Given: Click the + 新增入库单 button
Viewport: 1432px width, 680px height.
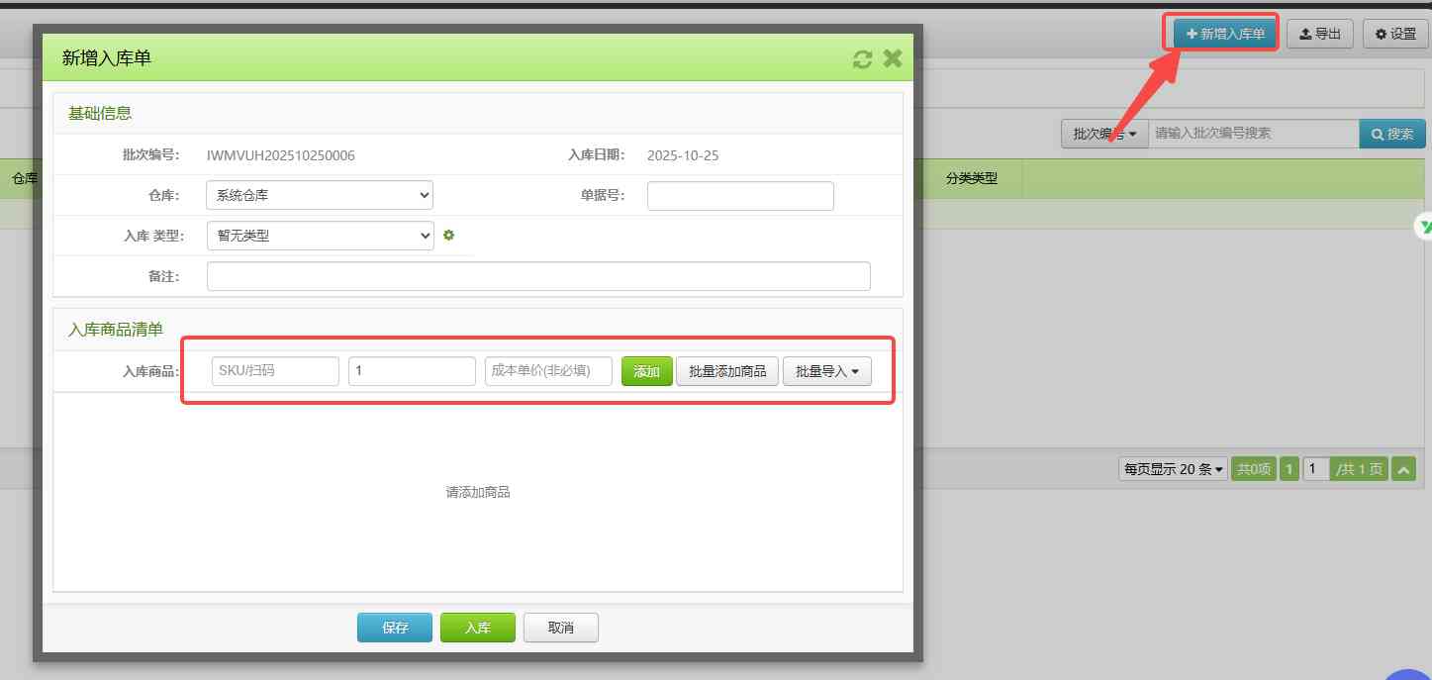Looking at the screenshot, I should 1224,34.
